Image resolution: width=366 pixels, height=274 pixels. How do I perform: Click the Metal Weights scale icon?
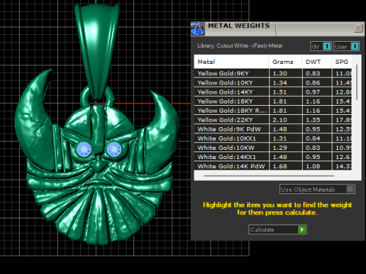coord(197,29)
